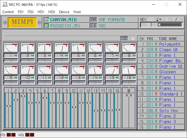The image size is (187, 138).
Task: Click the screw icon left of MIMPI logo
Action: tap(5, 22)
